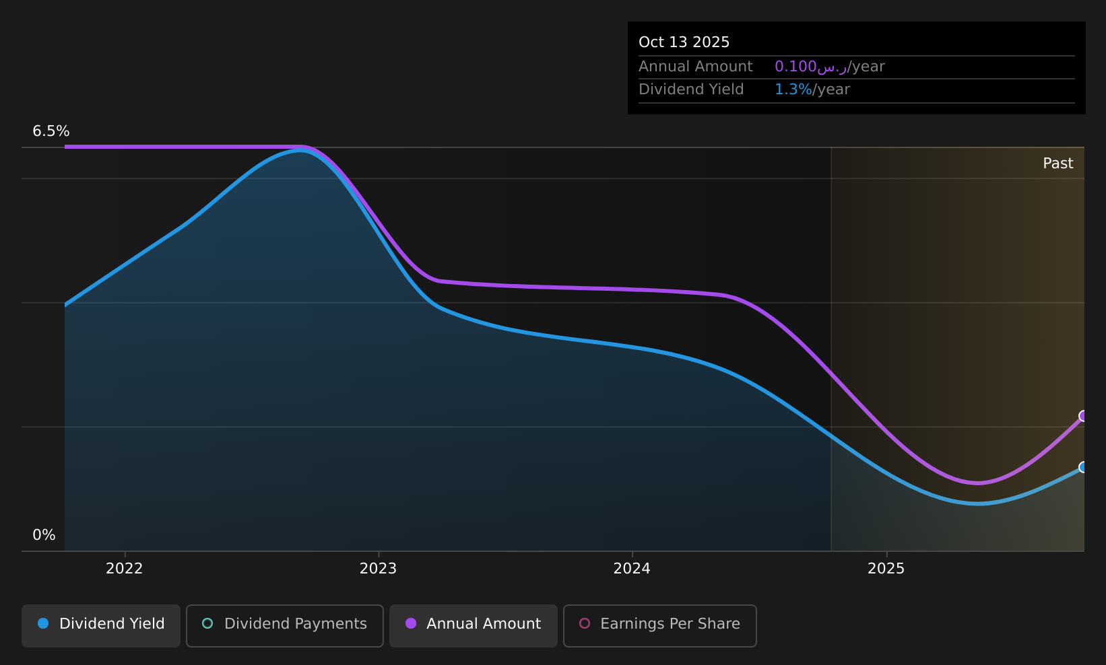Enable the Earnings Per Share series
The image size is (1106, 665).
660,625
